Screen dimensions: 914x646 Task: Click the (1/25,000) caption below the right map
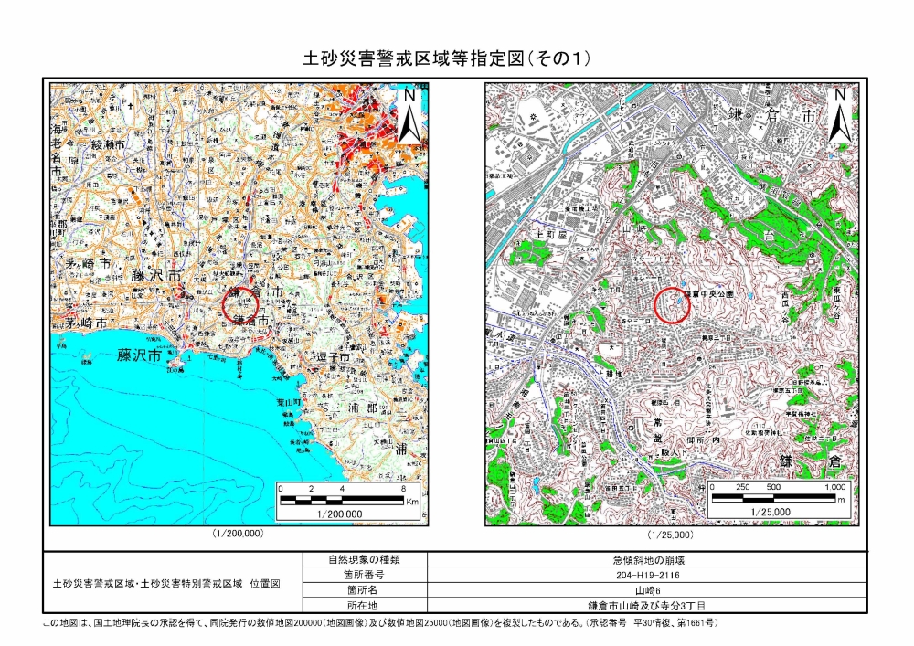pos(670,534)
